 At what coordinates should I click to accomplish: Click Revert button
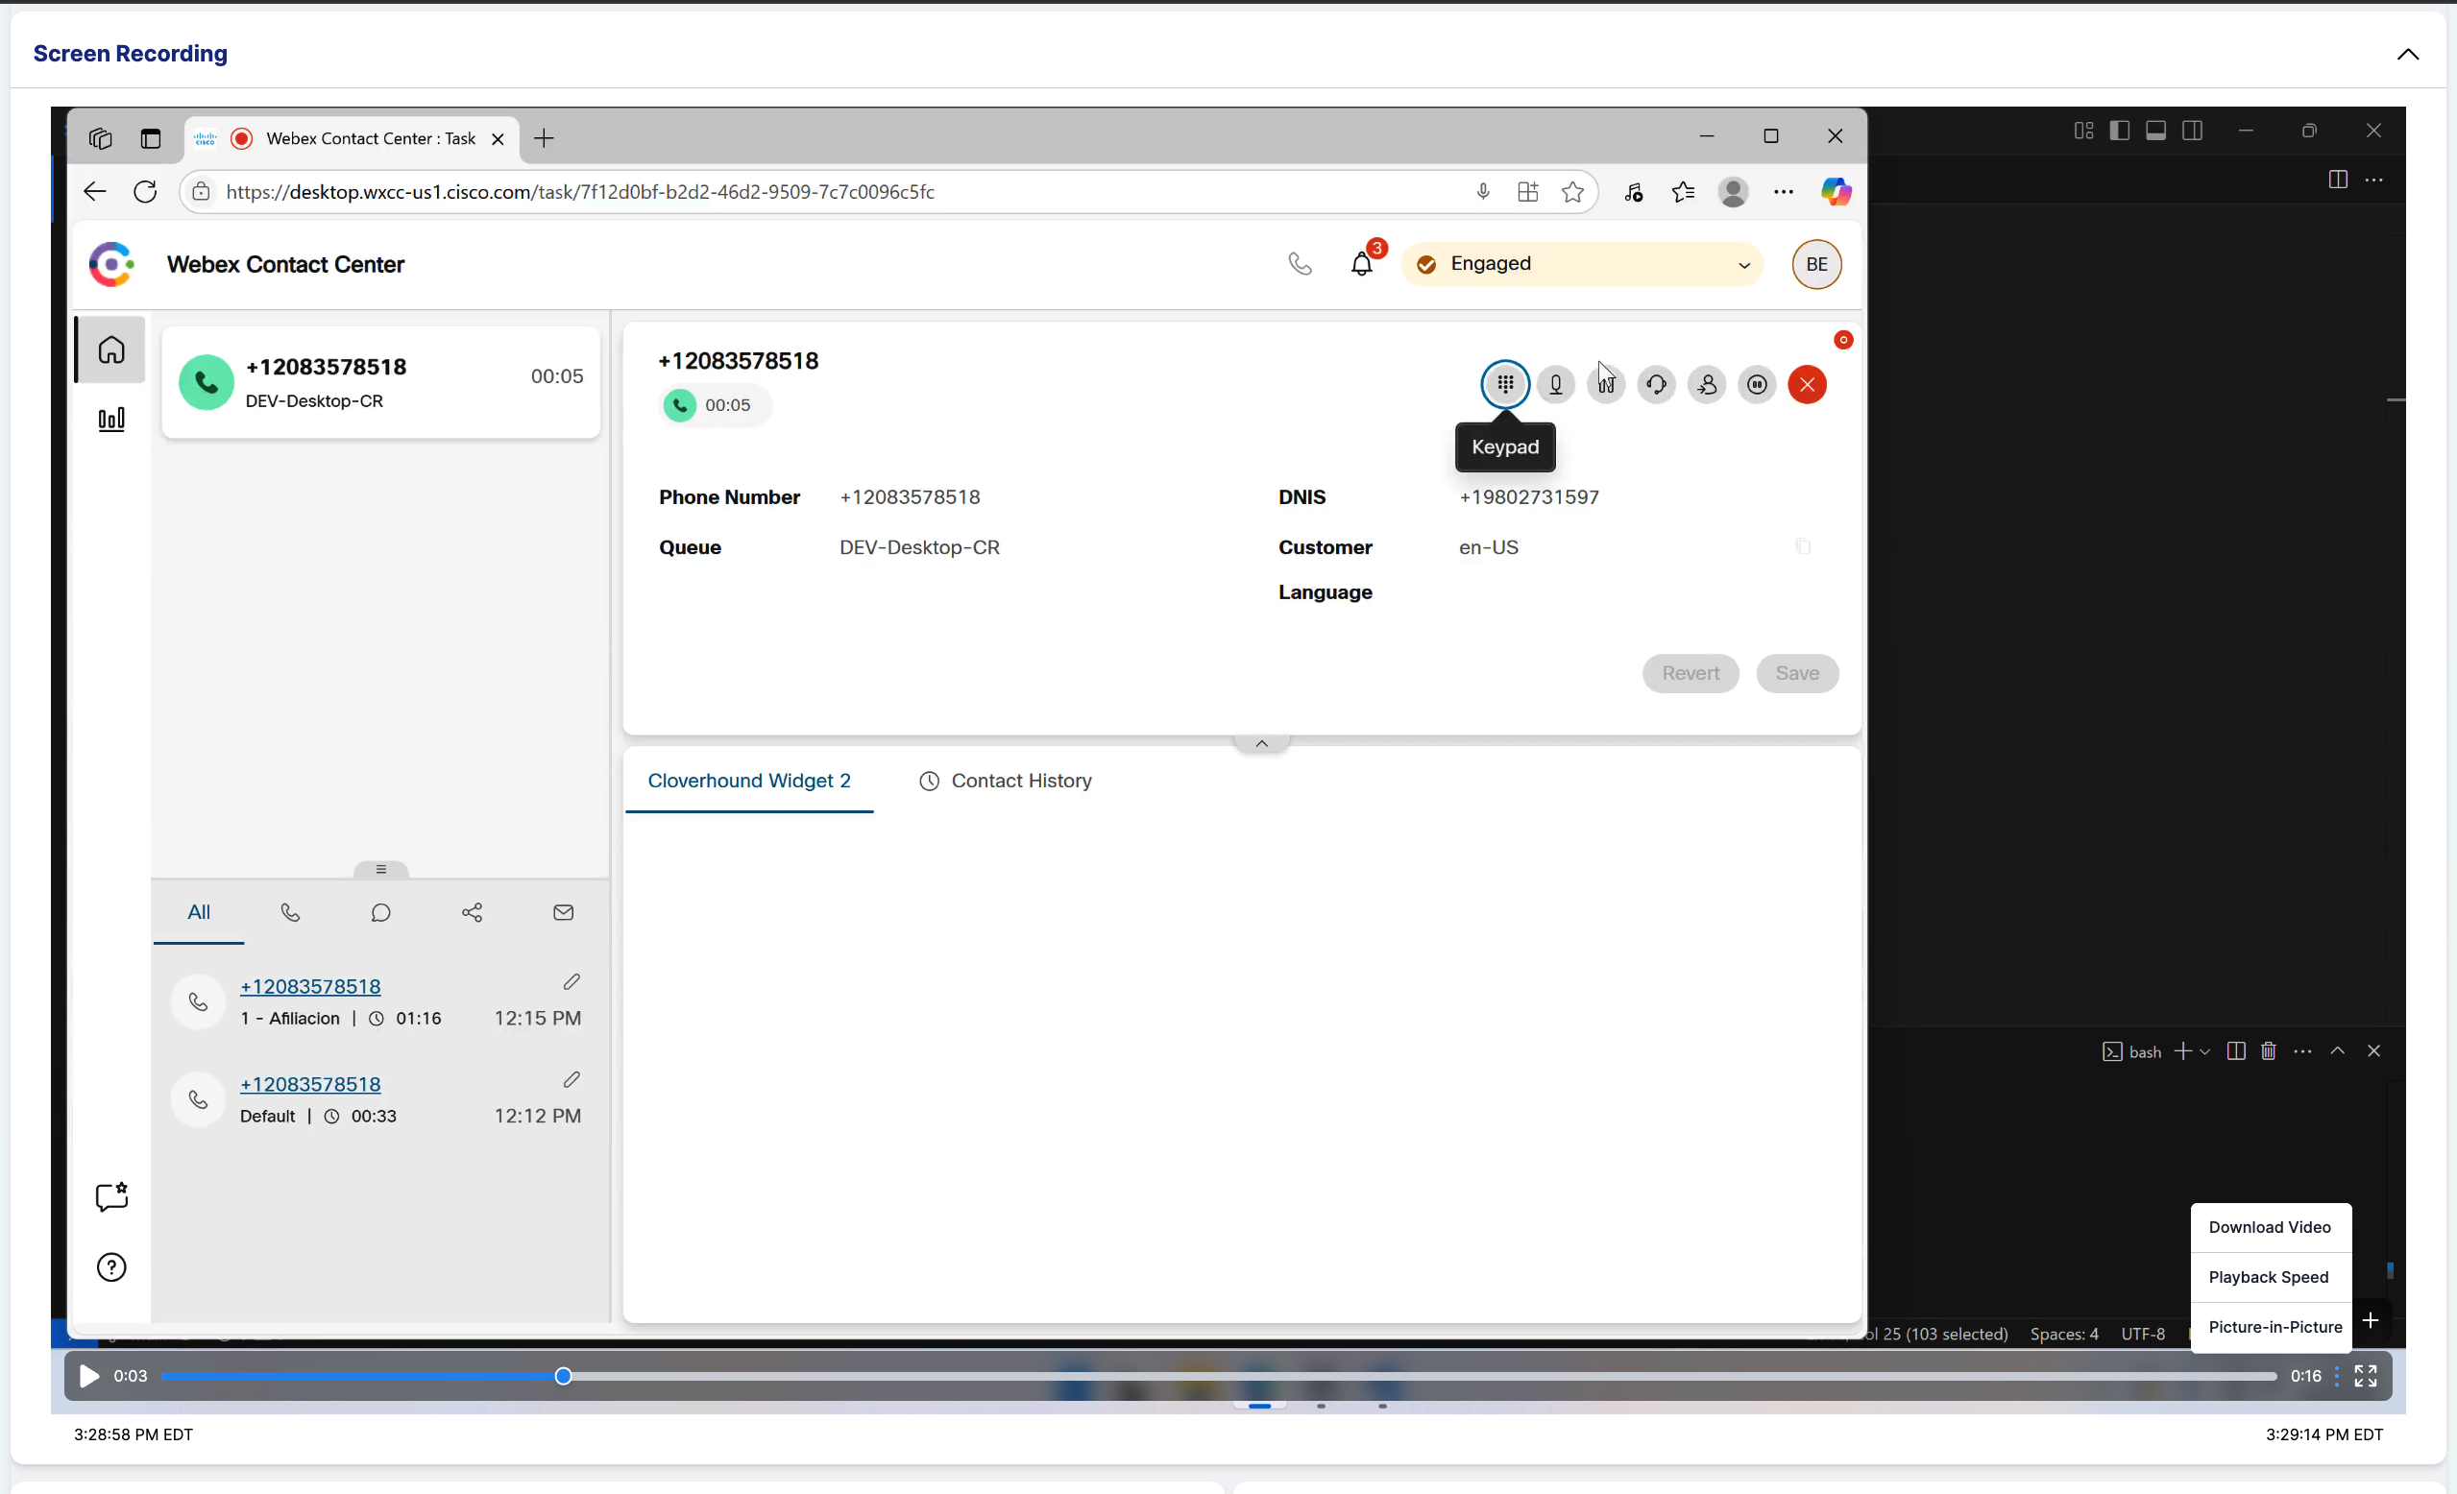(1691, 674)
